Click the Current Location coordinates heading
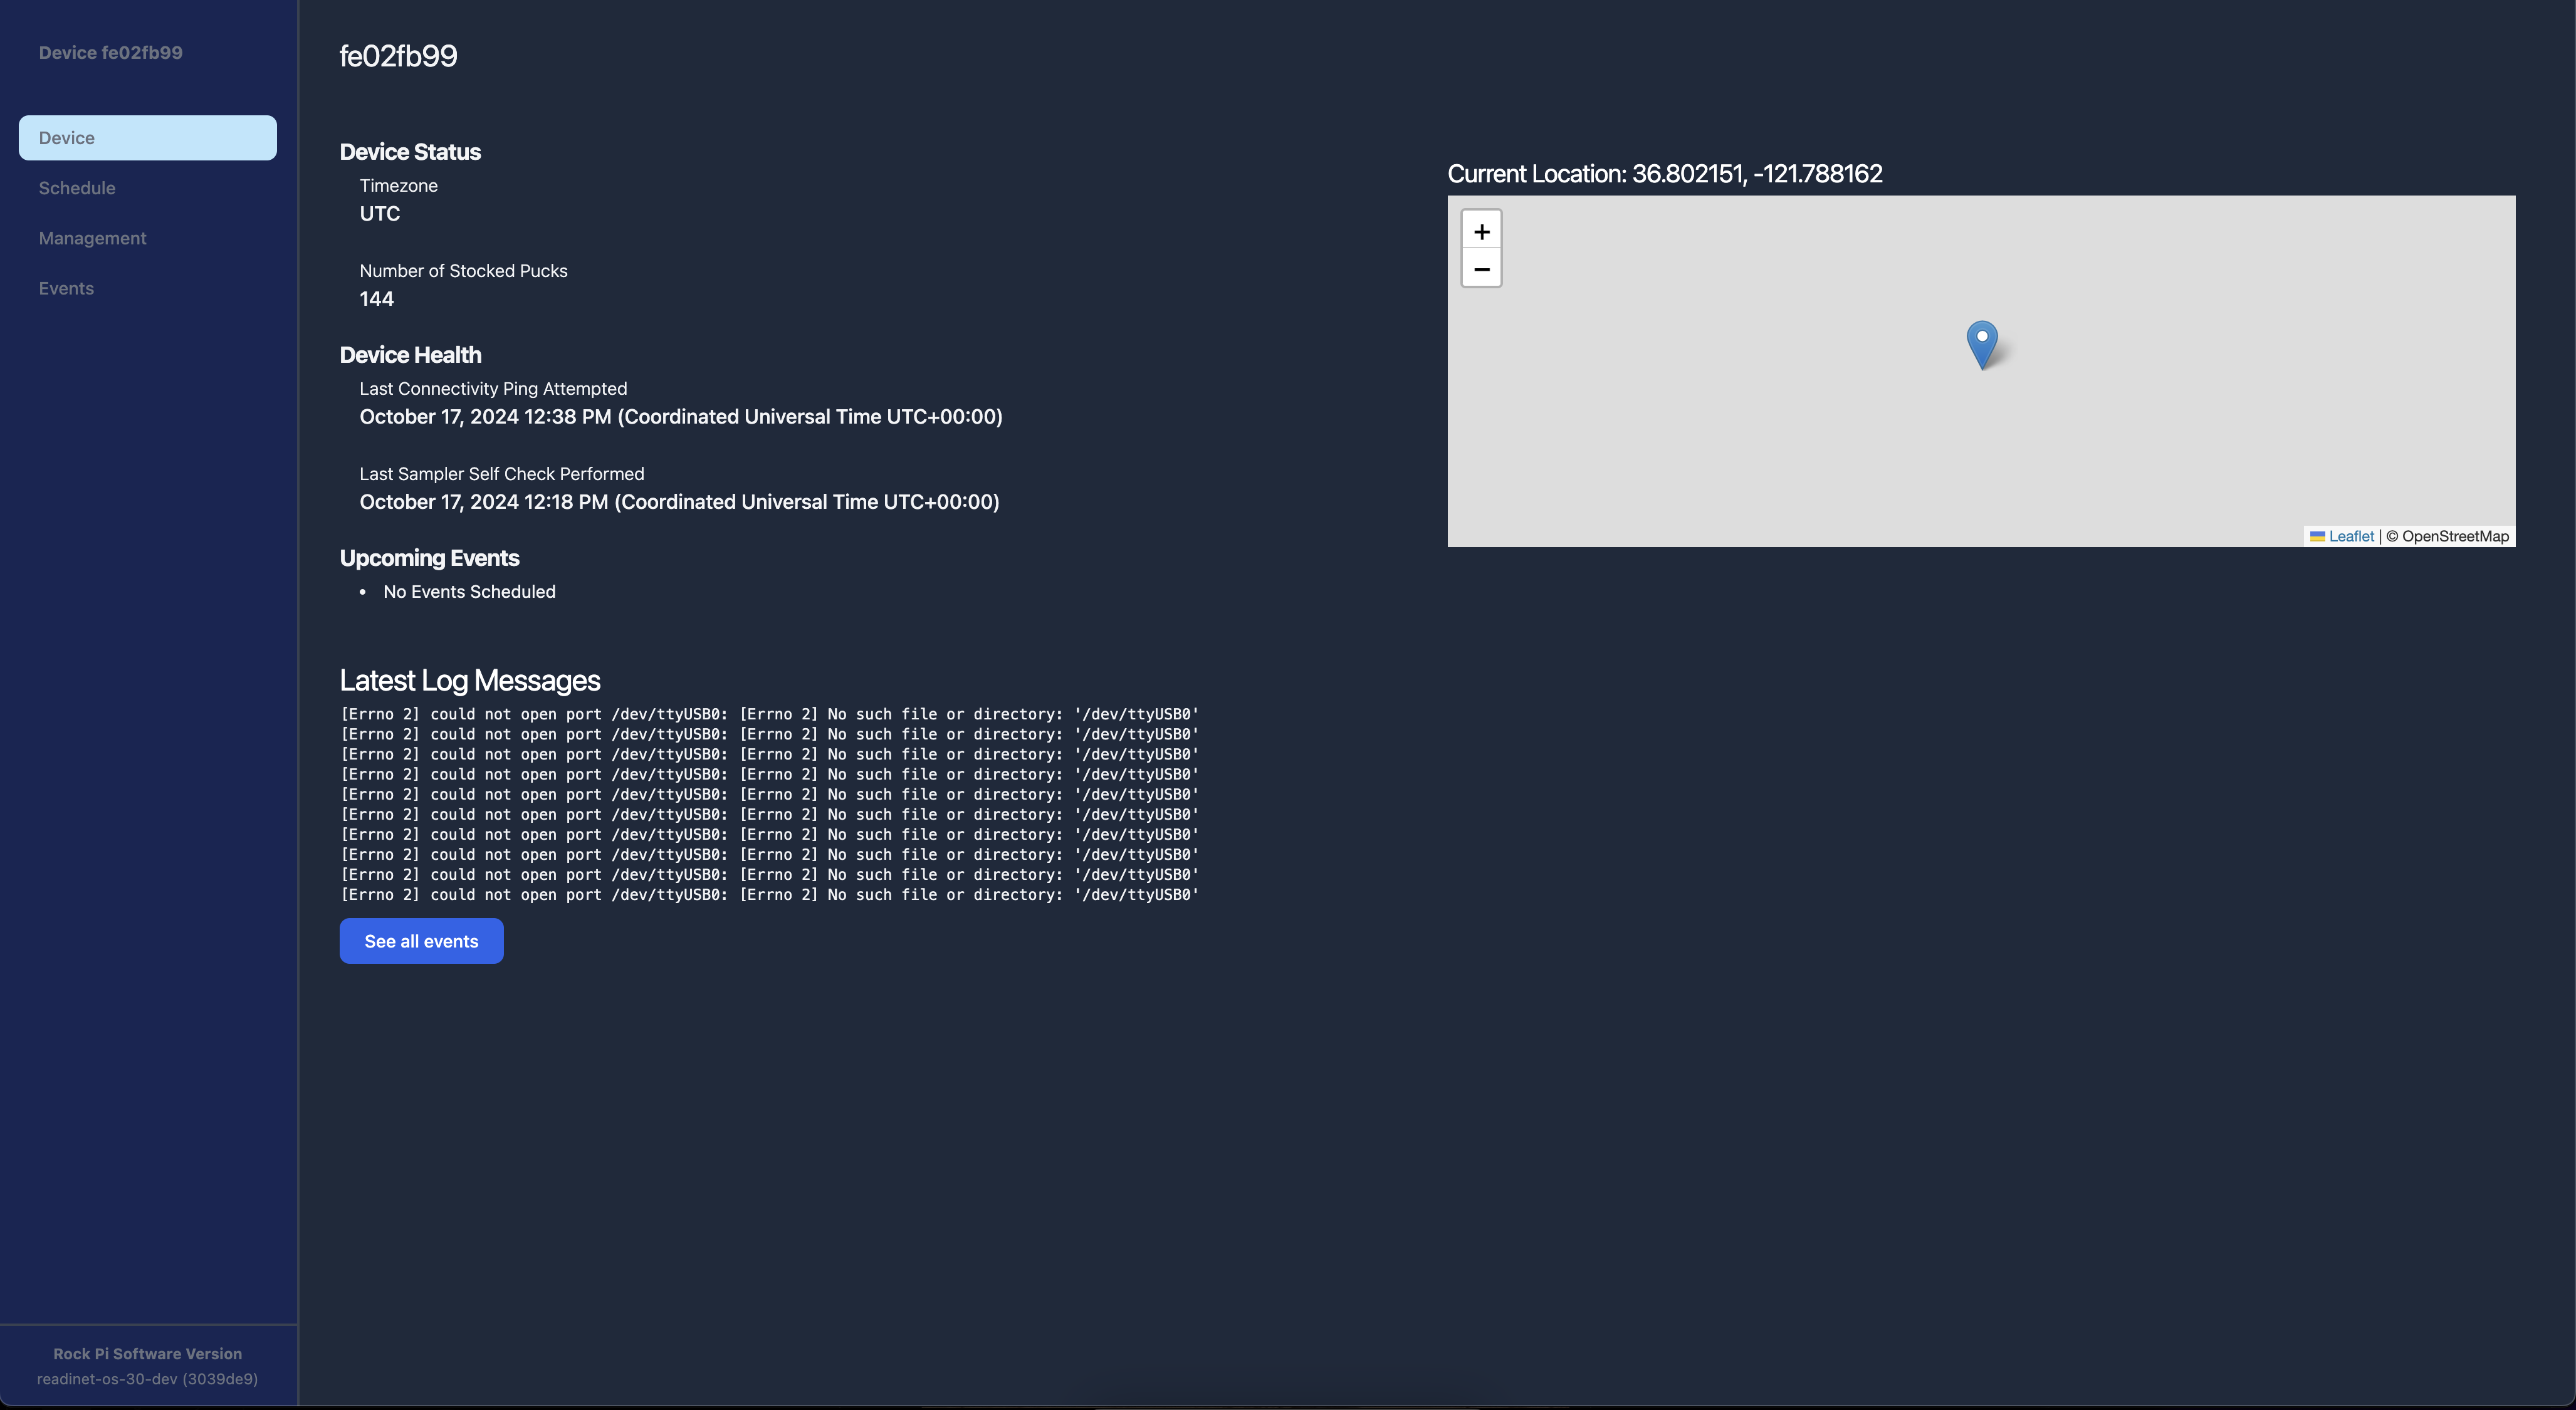 pos(1665,174)
